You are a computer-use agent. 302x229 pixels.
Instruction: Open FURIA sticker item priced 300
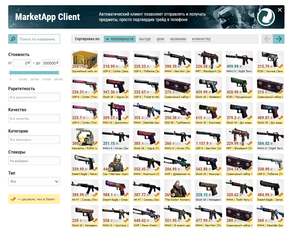point(85,139)
